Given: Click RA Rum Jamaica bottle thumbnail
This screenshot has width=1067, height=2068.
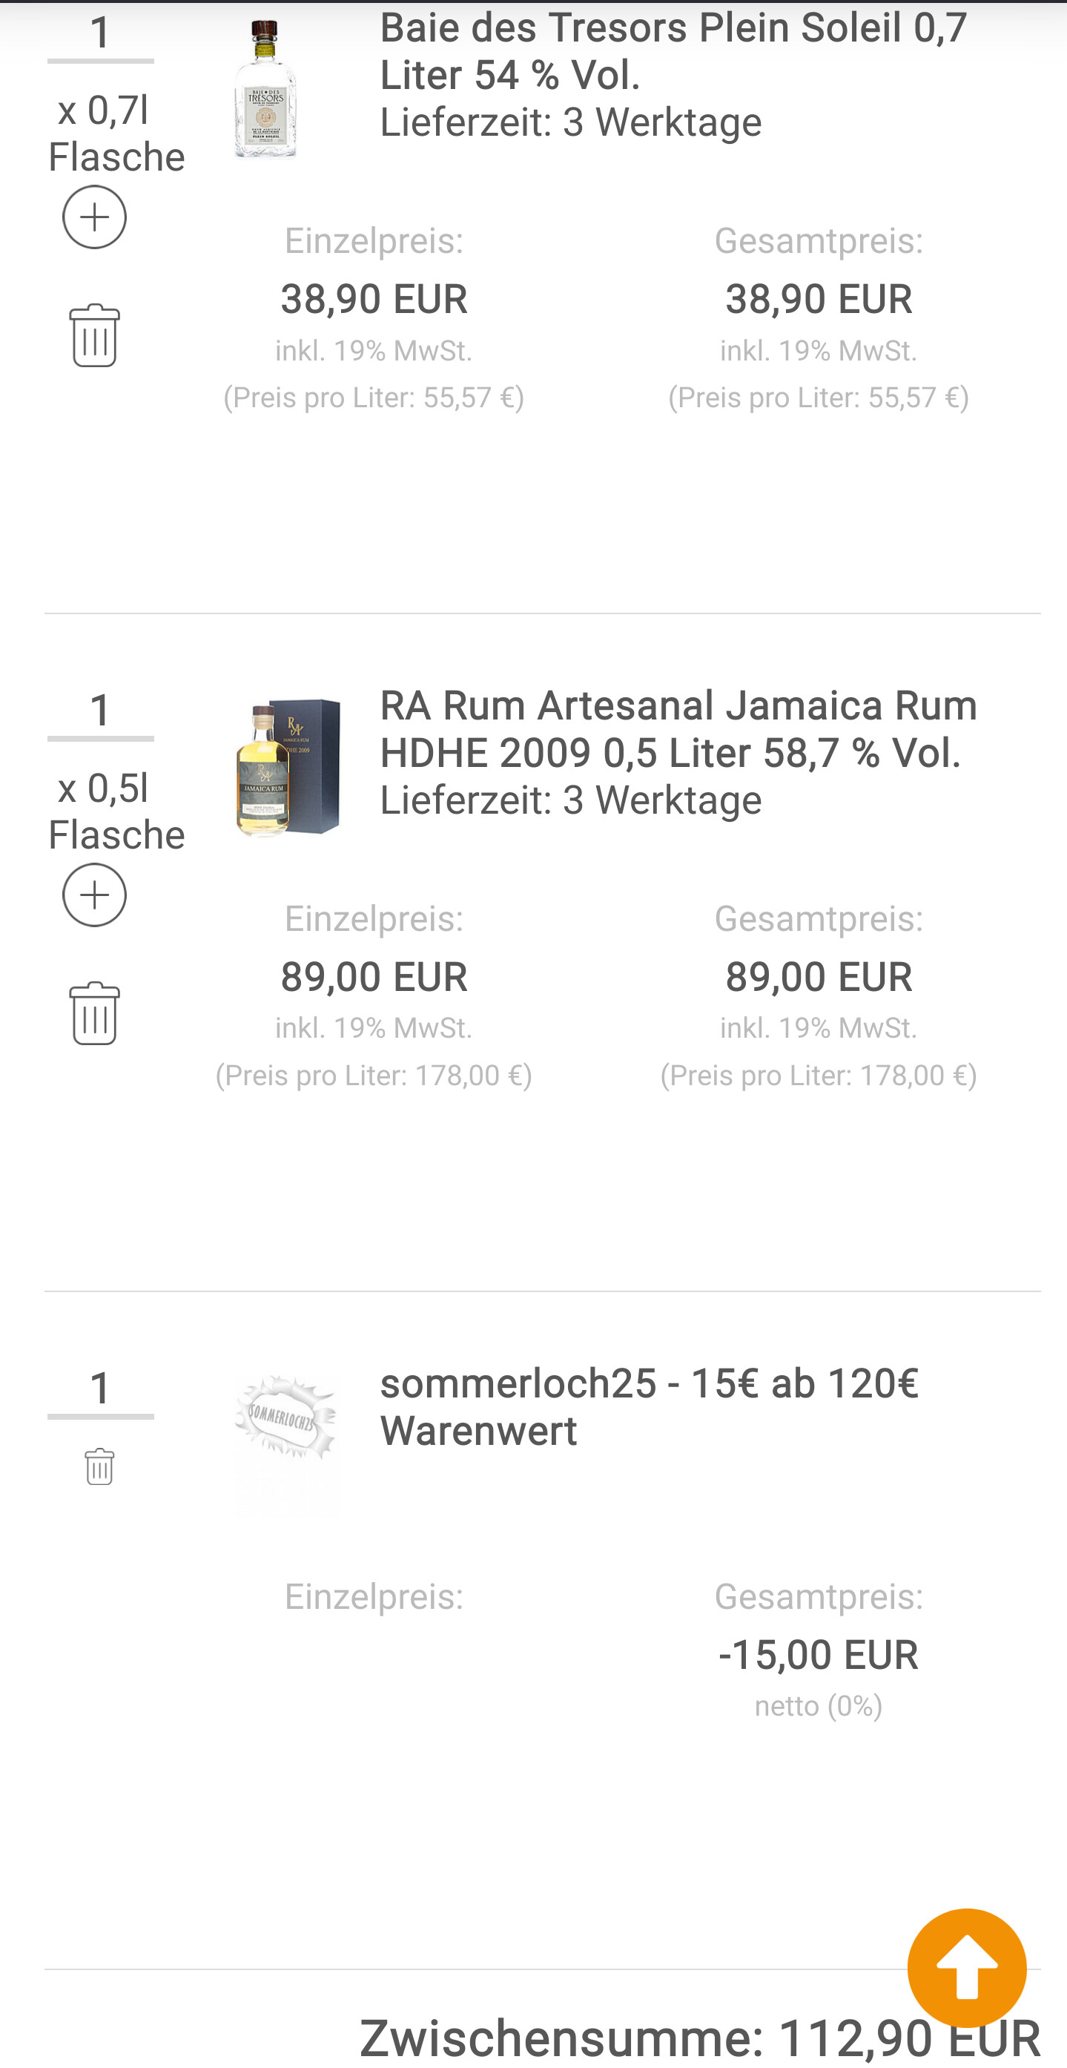Looking at the screenshot, I should pos(287,767).
